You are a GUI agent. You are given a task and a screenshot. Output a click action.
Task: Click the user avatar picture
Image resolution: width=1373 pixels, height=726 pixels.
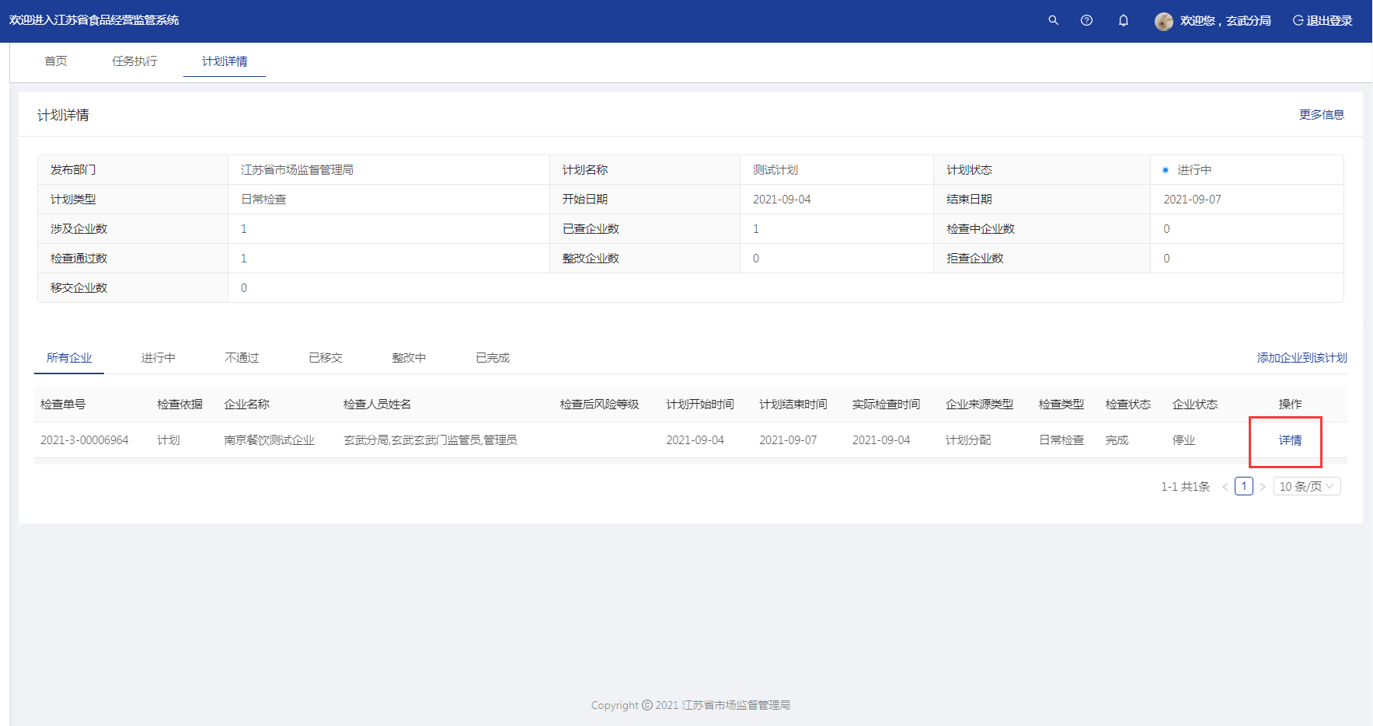1163,21
